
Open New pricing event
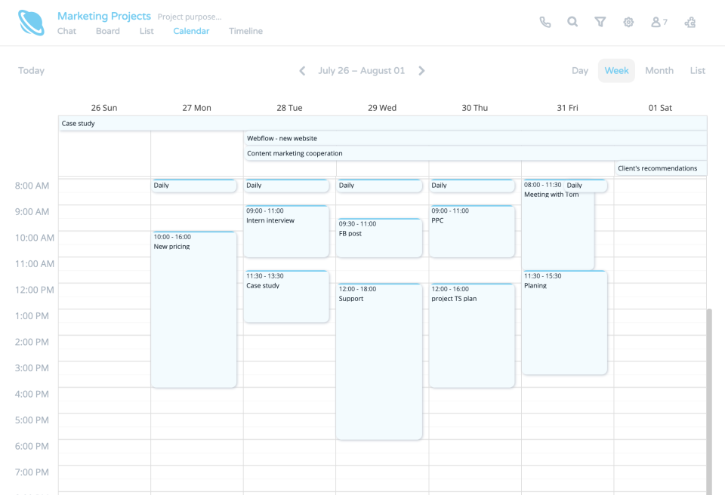194,309
